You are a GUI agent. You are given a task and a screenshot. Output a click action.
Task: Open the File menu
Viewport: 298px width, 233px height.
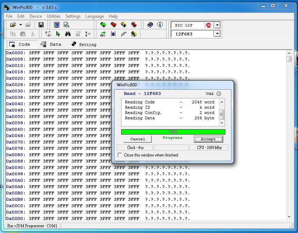coord(9,16)
